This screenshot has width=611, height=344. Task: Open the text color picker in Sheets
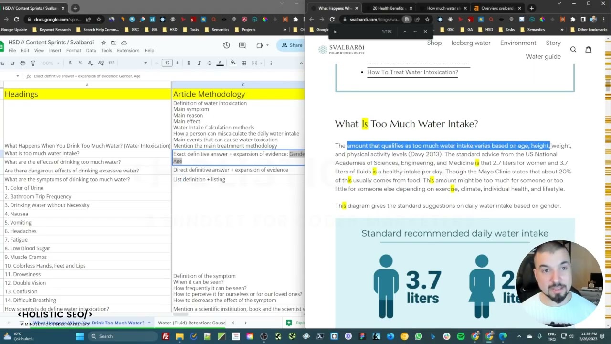tap(220, 63)
